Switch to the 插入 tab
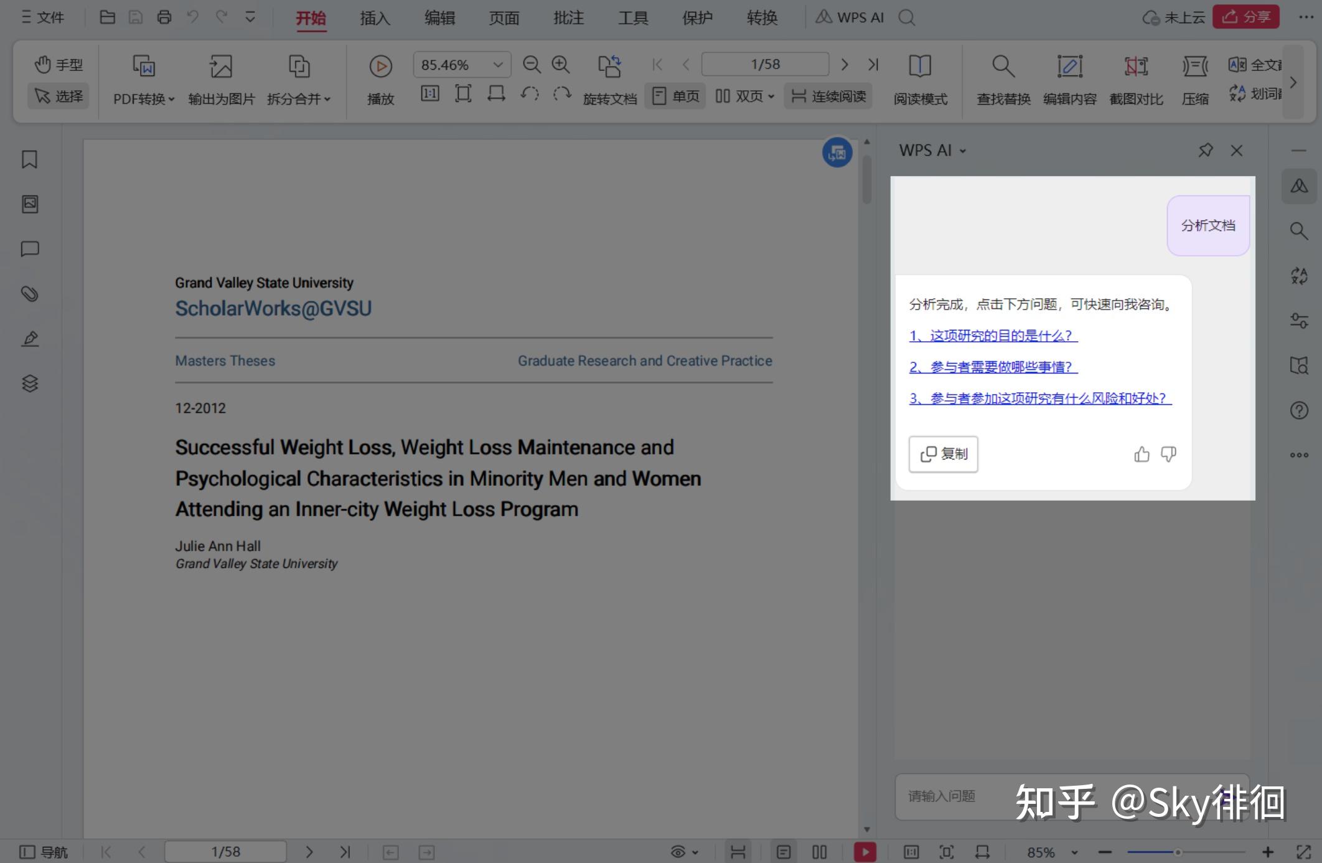The image size is (1322, 863). tap(374, 17)
